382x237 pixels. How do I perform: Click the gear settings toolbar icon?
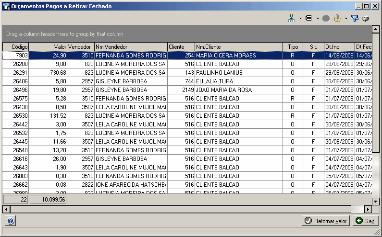coord(337,18)
